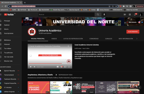The width and height of the screenshot is (144, 94).
Task: Open Explorar in sidebar
Action: [7, 25]
